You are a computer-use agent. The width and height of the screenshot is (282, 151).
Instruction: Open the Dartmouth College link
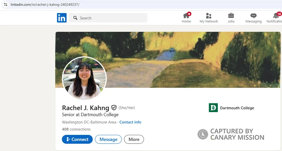pyautogui.click(x=237, y=108)
